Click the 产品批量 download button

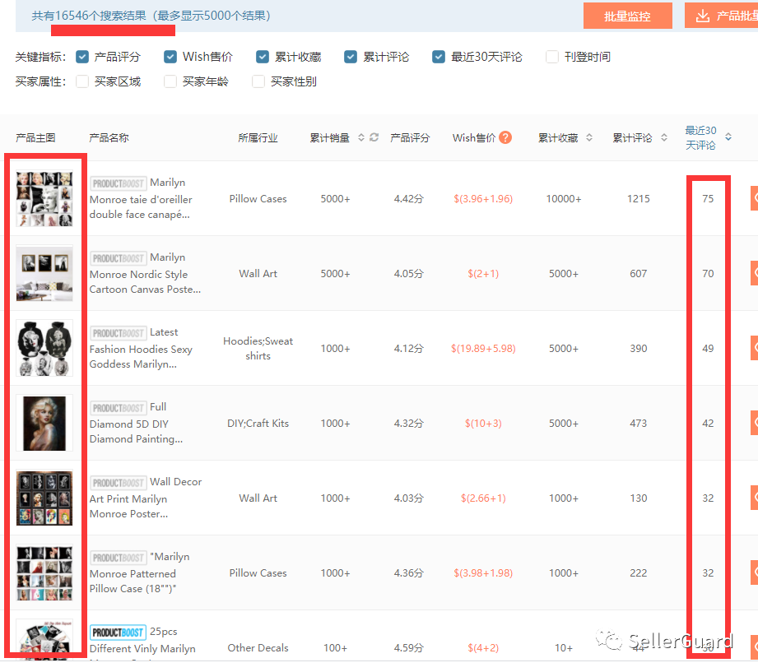point(721,16)
